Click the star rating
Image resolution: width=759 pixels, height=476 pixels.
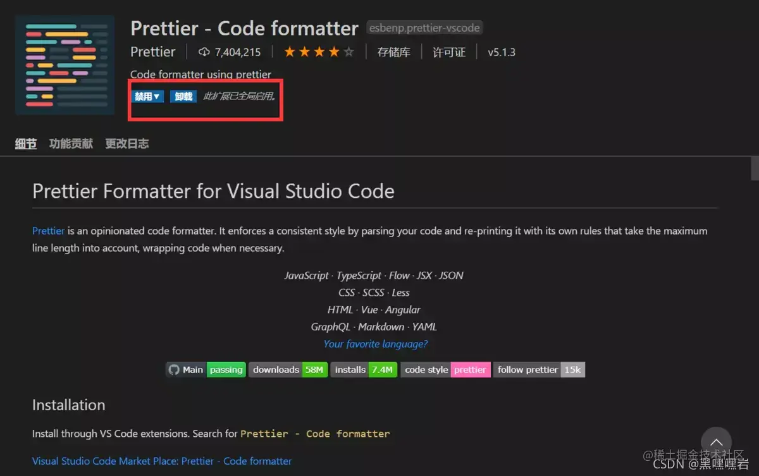pyautogui.click(x=319, y=52)
